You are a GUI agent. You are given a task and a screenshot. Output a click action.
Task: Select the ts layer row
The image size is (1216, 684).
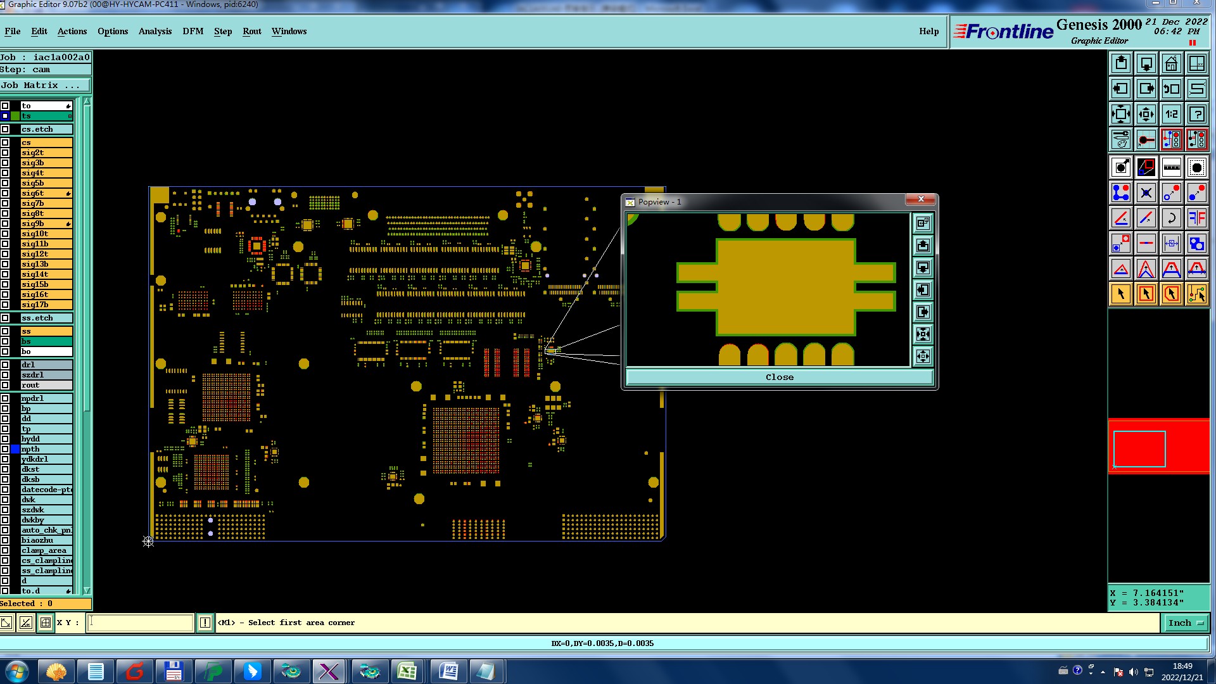coord(47,116)
